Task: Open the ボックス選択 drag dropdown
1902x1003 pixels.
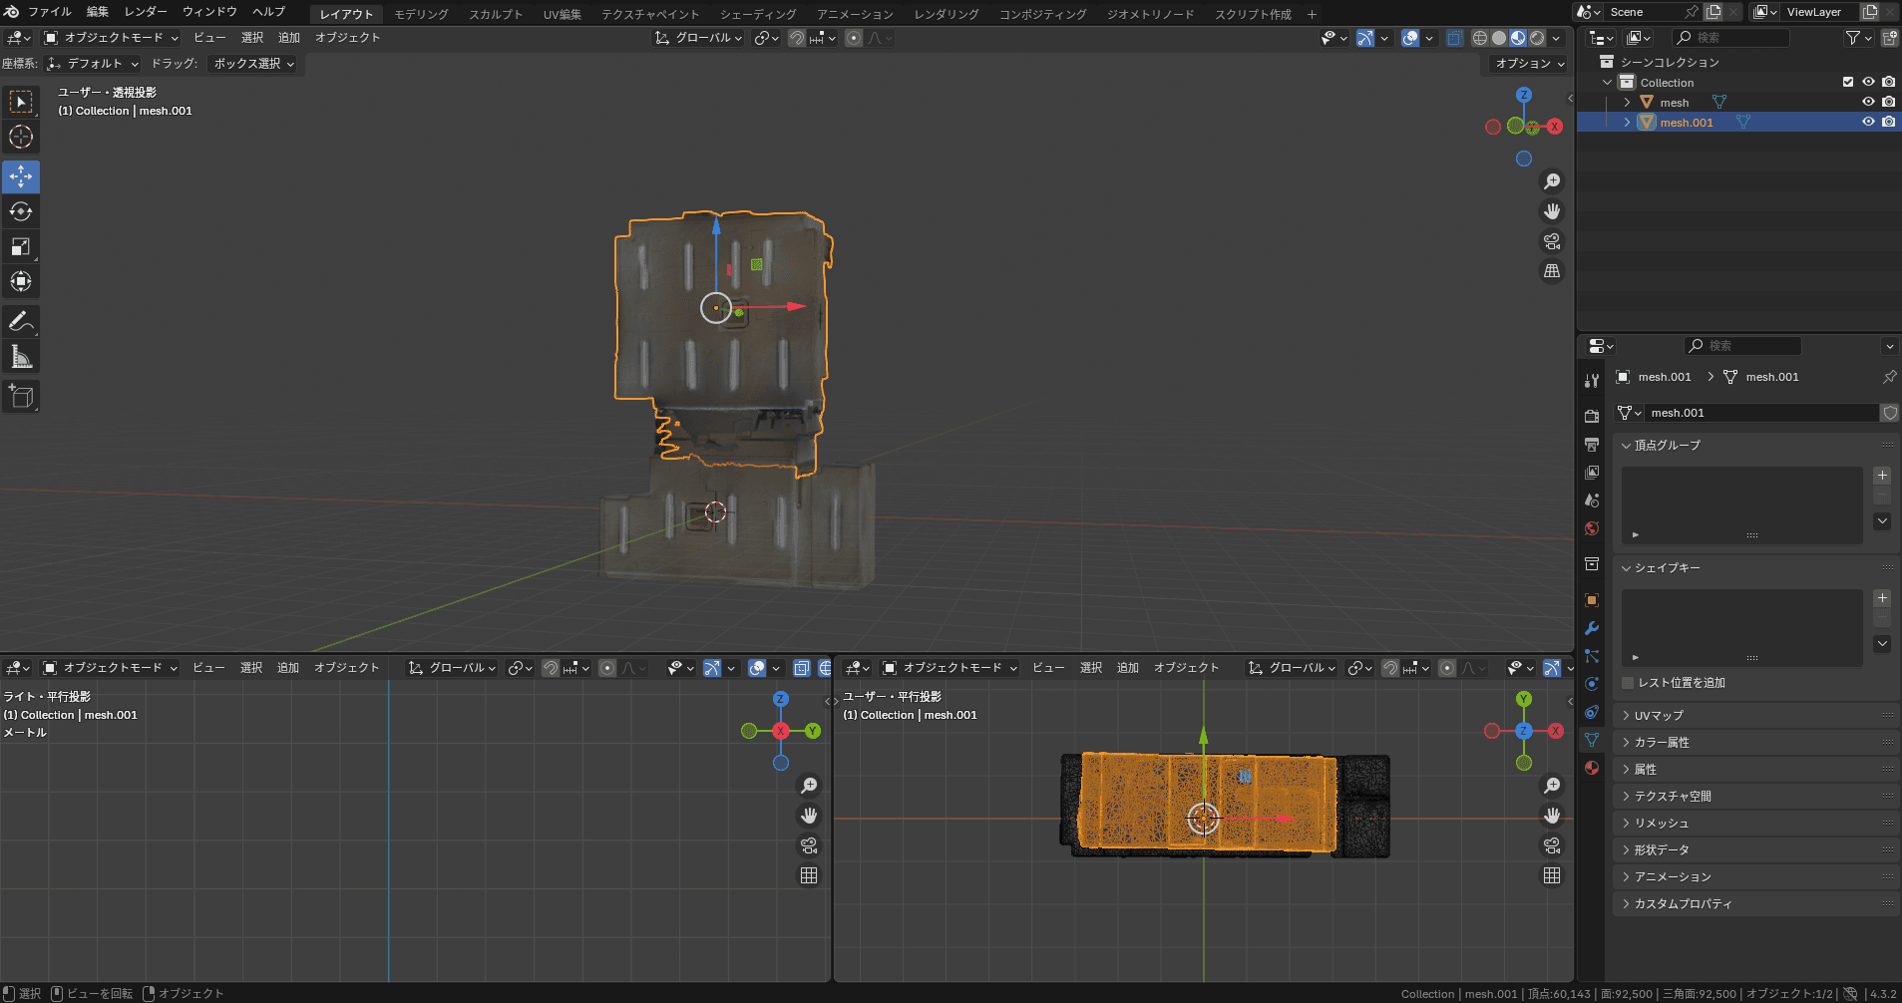Action: point(254,63)
